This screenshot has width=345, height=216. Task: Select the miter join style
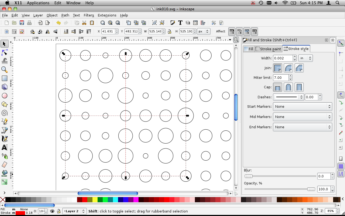pos(278,68)
